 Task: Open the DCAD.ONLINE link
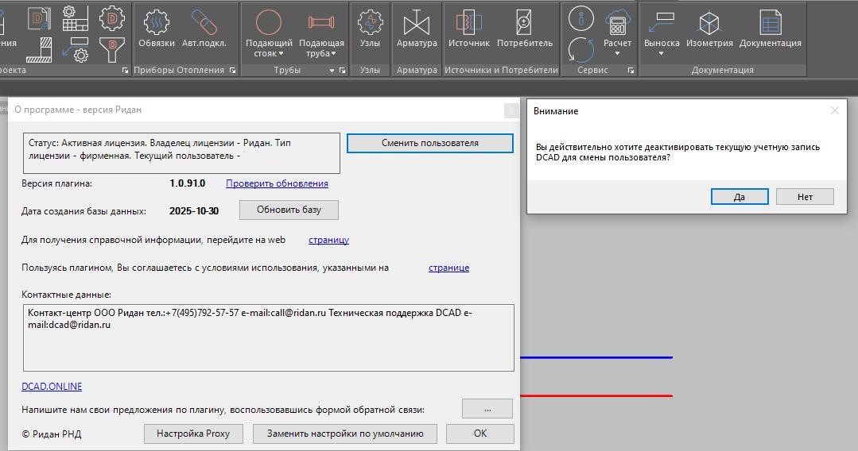pos(52,387)
